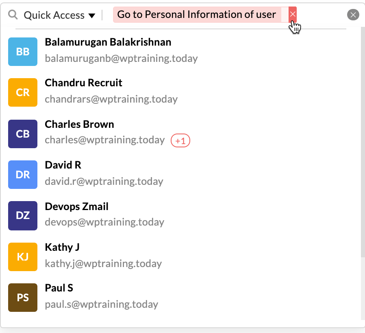
Task: Select user Balamurugan Balakrishnan
Action: [108, 42]
